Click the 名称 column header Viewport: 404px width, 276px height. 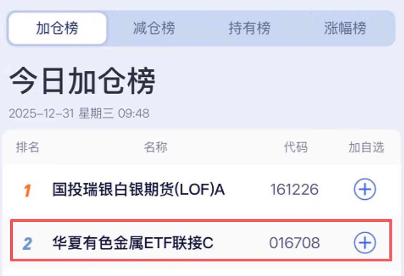point(155,147)
